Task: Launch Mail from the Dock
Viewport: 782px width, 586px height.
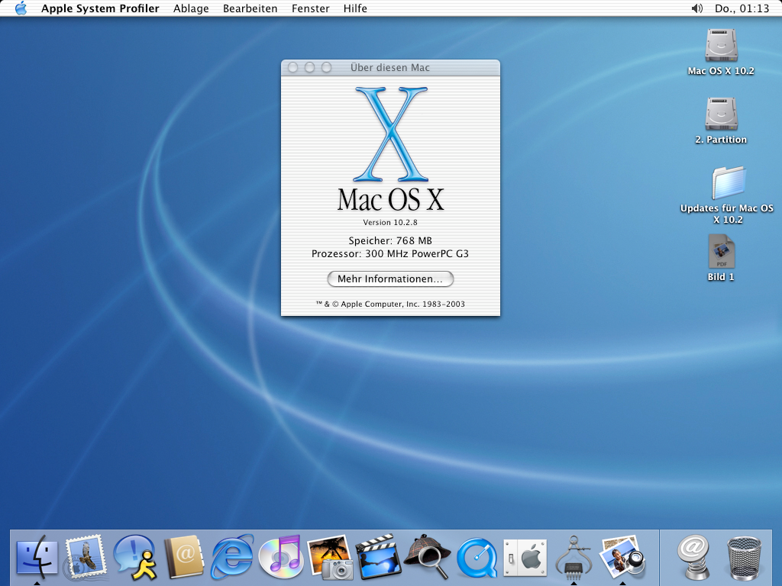Action: (x=86, y=557)
